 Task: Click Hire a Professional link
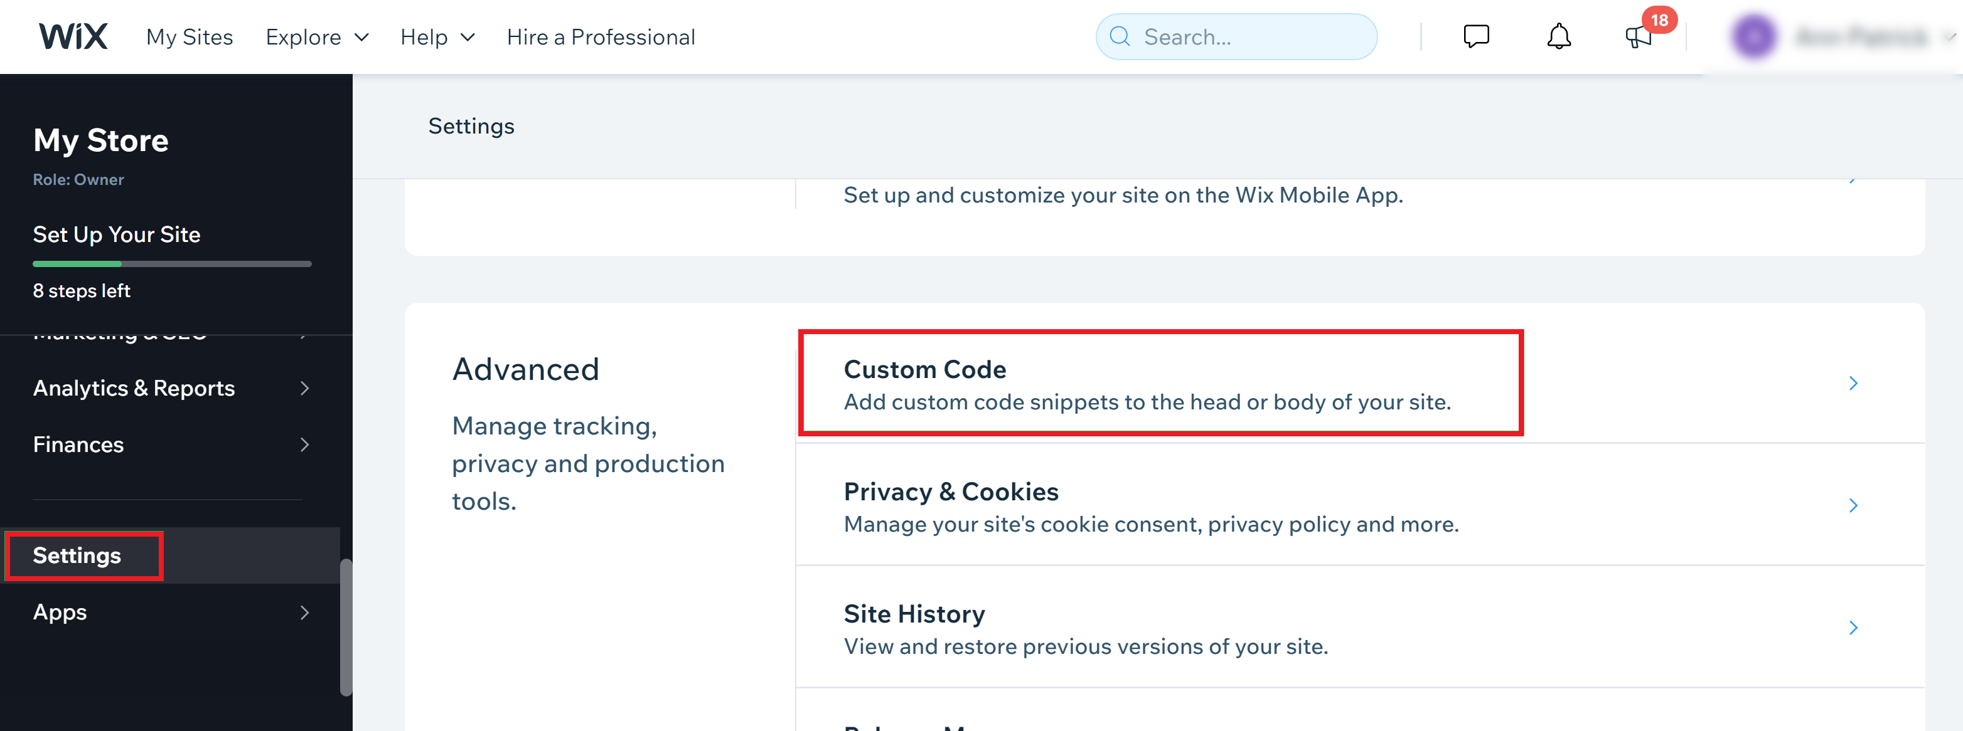[601, 36]
